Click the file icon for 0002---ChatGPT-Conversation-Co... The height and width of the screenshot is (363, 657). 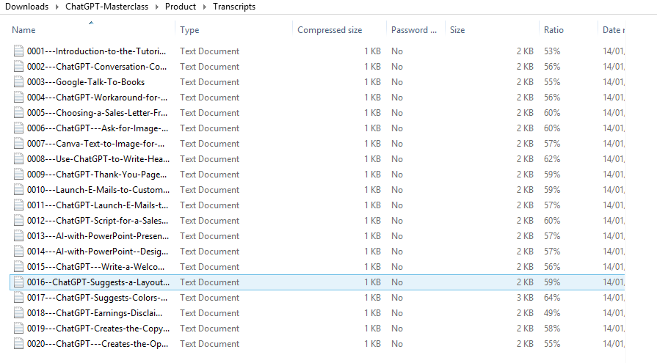(x=18, y=67)
